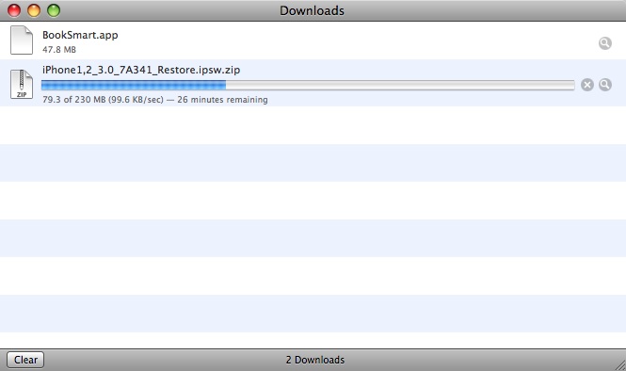
Task: Click the 2 Downloads status text
Action: point(315,360)
